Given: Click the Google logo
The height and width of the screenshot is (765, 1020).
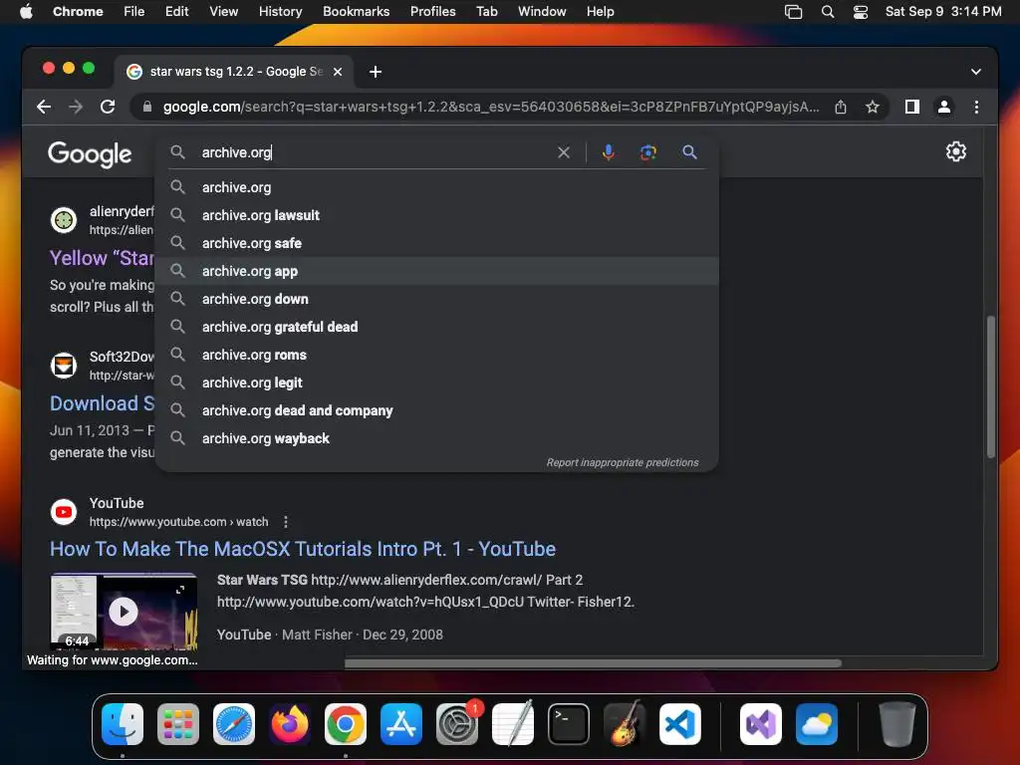Looking at the screenshot, I should pos(90,154).
